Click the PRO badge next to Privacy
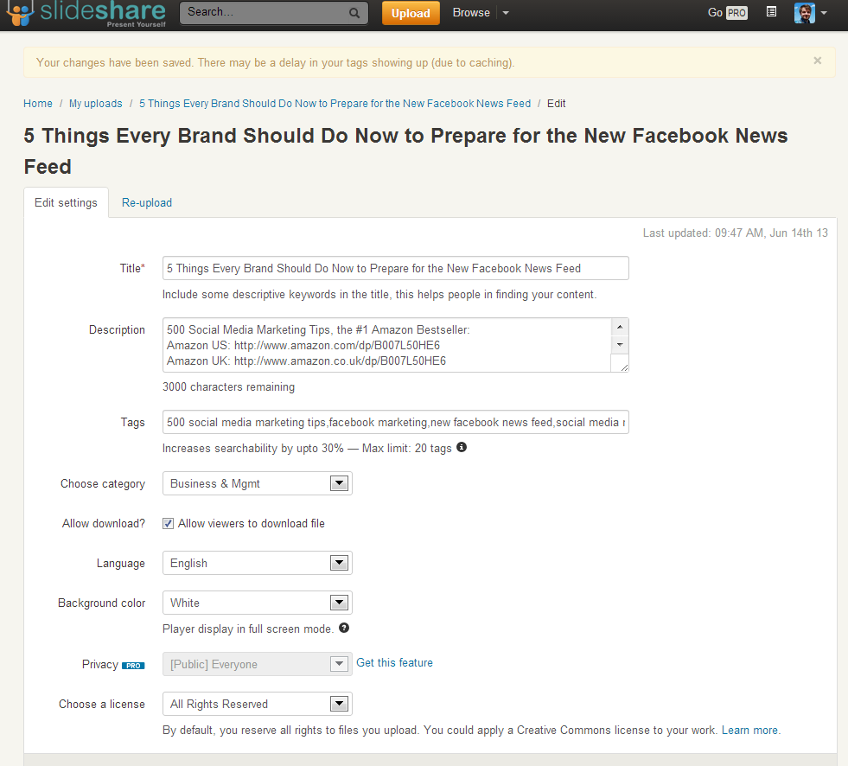Screen dimensions: 848x766 point(133,666)
